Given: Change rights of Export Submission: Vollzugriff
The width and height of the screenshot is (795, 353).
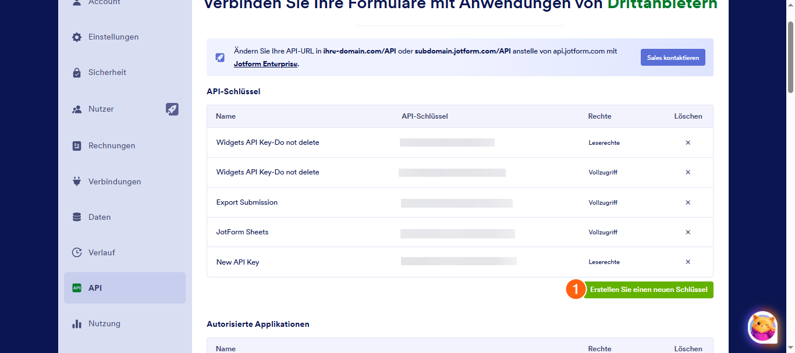Looking at the screenshot, I should pos(603,202).
